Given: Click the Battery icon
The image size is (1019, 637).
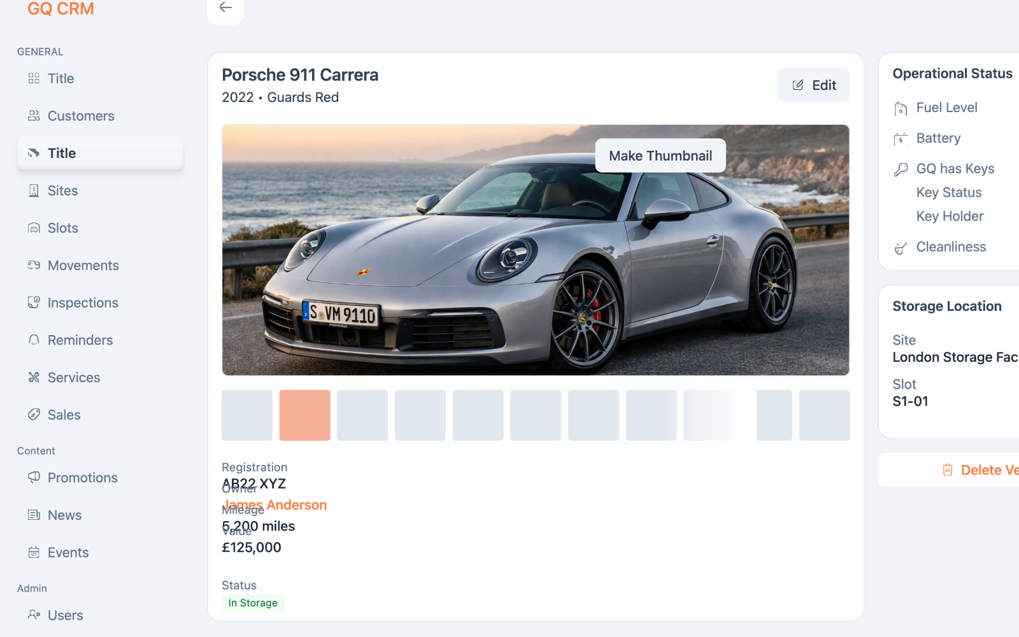Looking at the screenshot, I should coord(901,139).
